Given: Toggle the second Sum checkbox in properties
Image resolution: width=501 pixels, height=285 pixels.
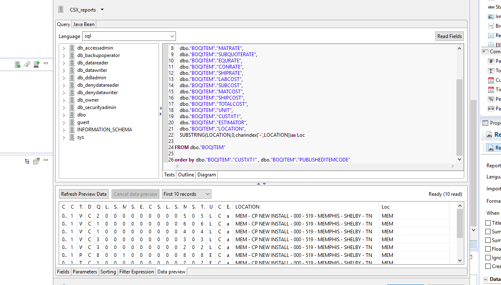Looking at the screenshot, I should (488, 240).
